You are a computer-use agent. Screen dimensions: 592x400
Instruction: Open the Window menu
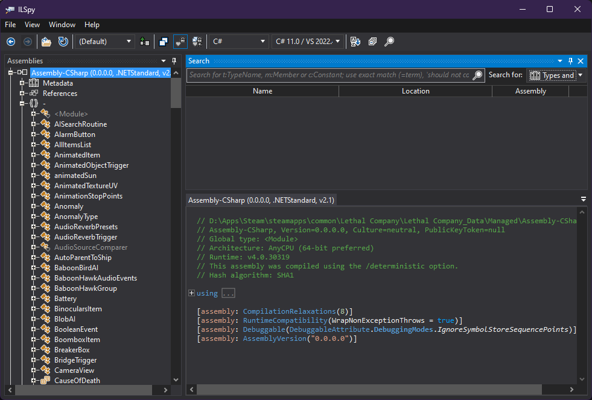coord(62,25)
